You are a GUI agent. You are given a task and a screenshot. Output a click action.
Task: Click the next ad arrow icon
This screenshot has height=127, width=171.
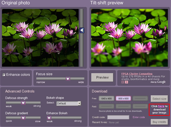click(x=127, y=82)
